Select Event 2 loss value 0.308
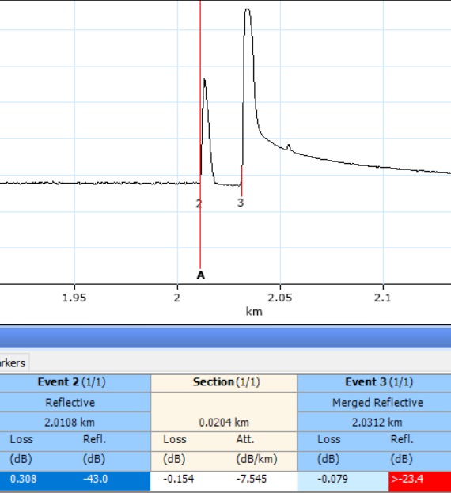 (x=23, y=479)
